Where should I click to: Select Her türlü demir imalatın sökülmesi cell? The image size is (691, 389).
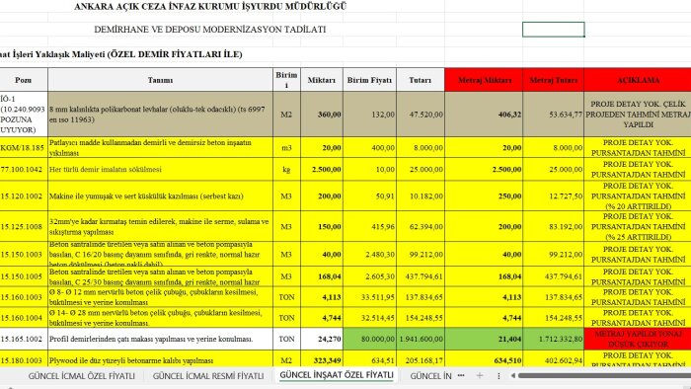pyautogui.click(x=160, y=169)
